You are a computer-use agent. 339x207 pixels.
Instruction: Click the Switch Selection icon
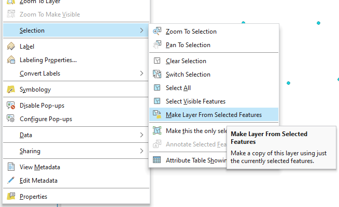click(x=158, y=75)
